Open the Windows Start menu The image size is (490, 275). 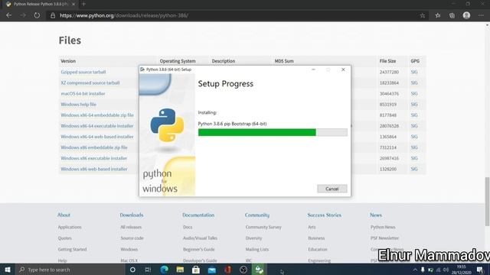click(x=8, y=270)
